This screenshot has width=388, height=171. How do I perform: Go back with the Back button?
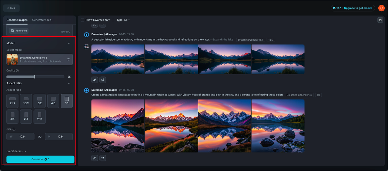[12, 8]
